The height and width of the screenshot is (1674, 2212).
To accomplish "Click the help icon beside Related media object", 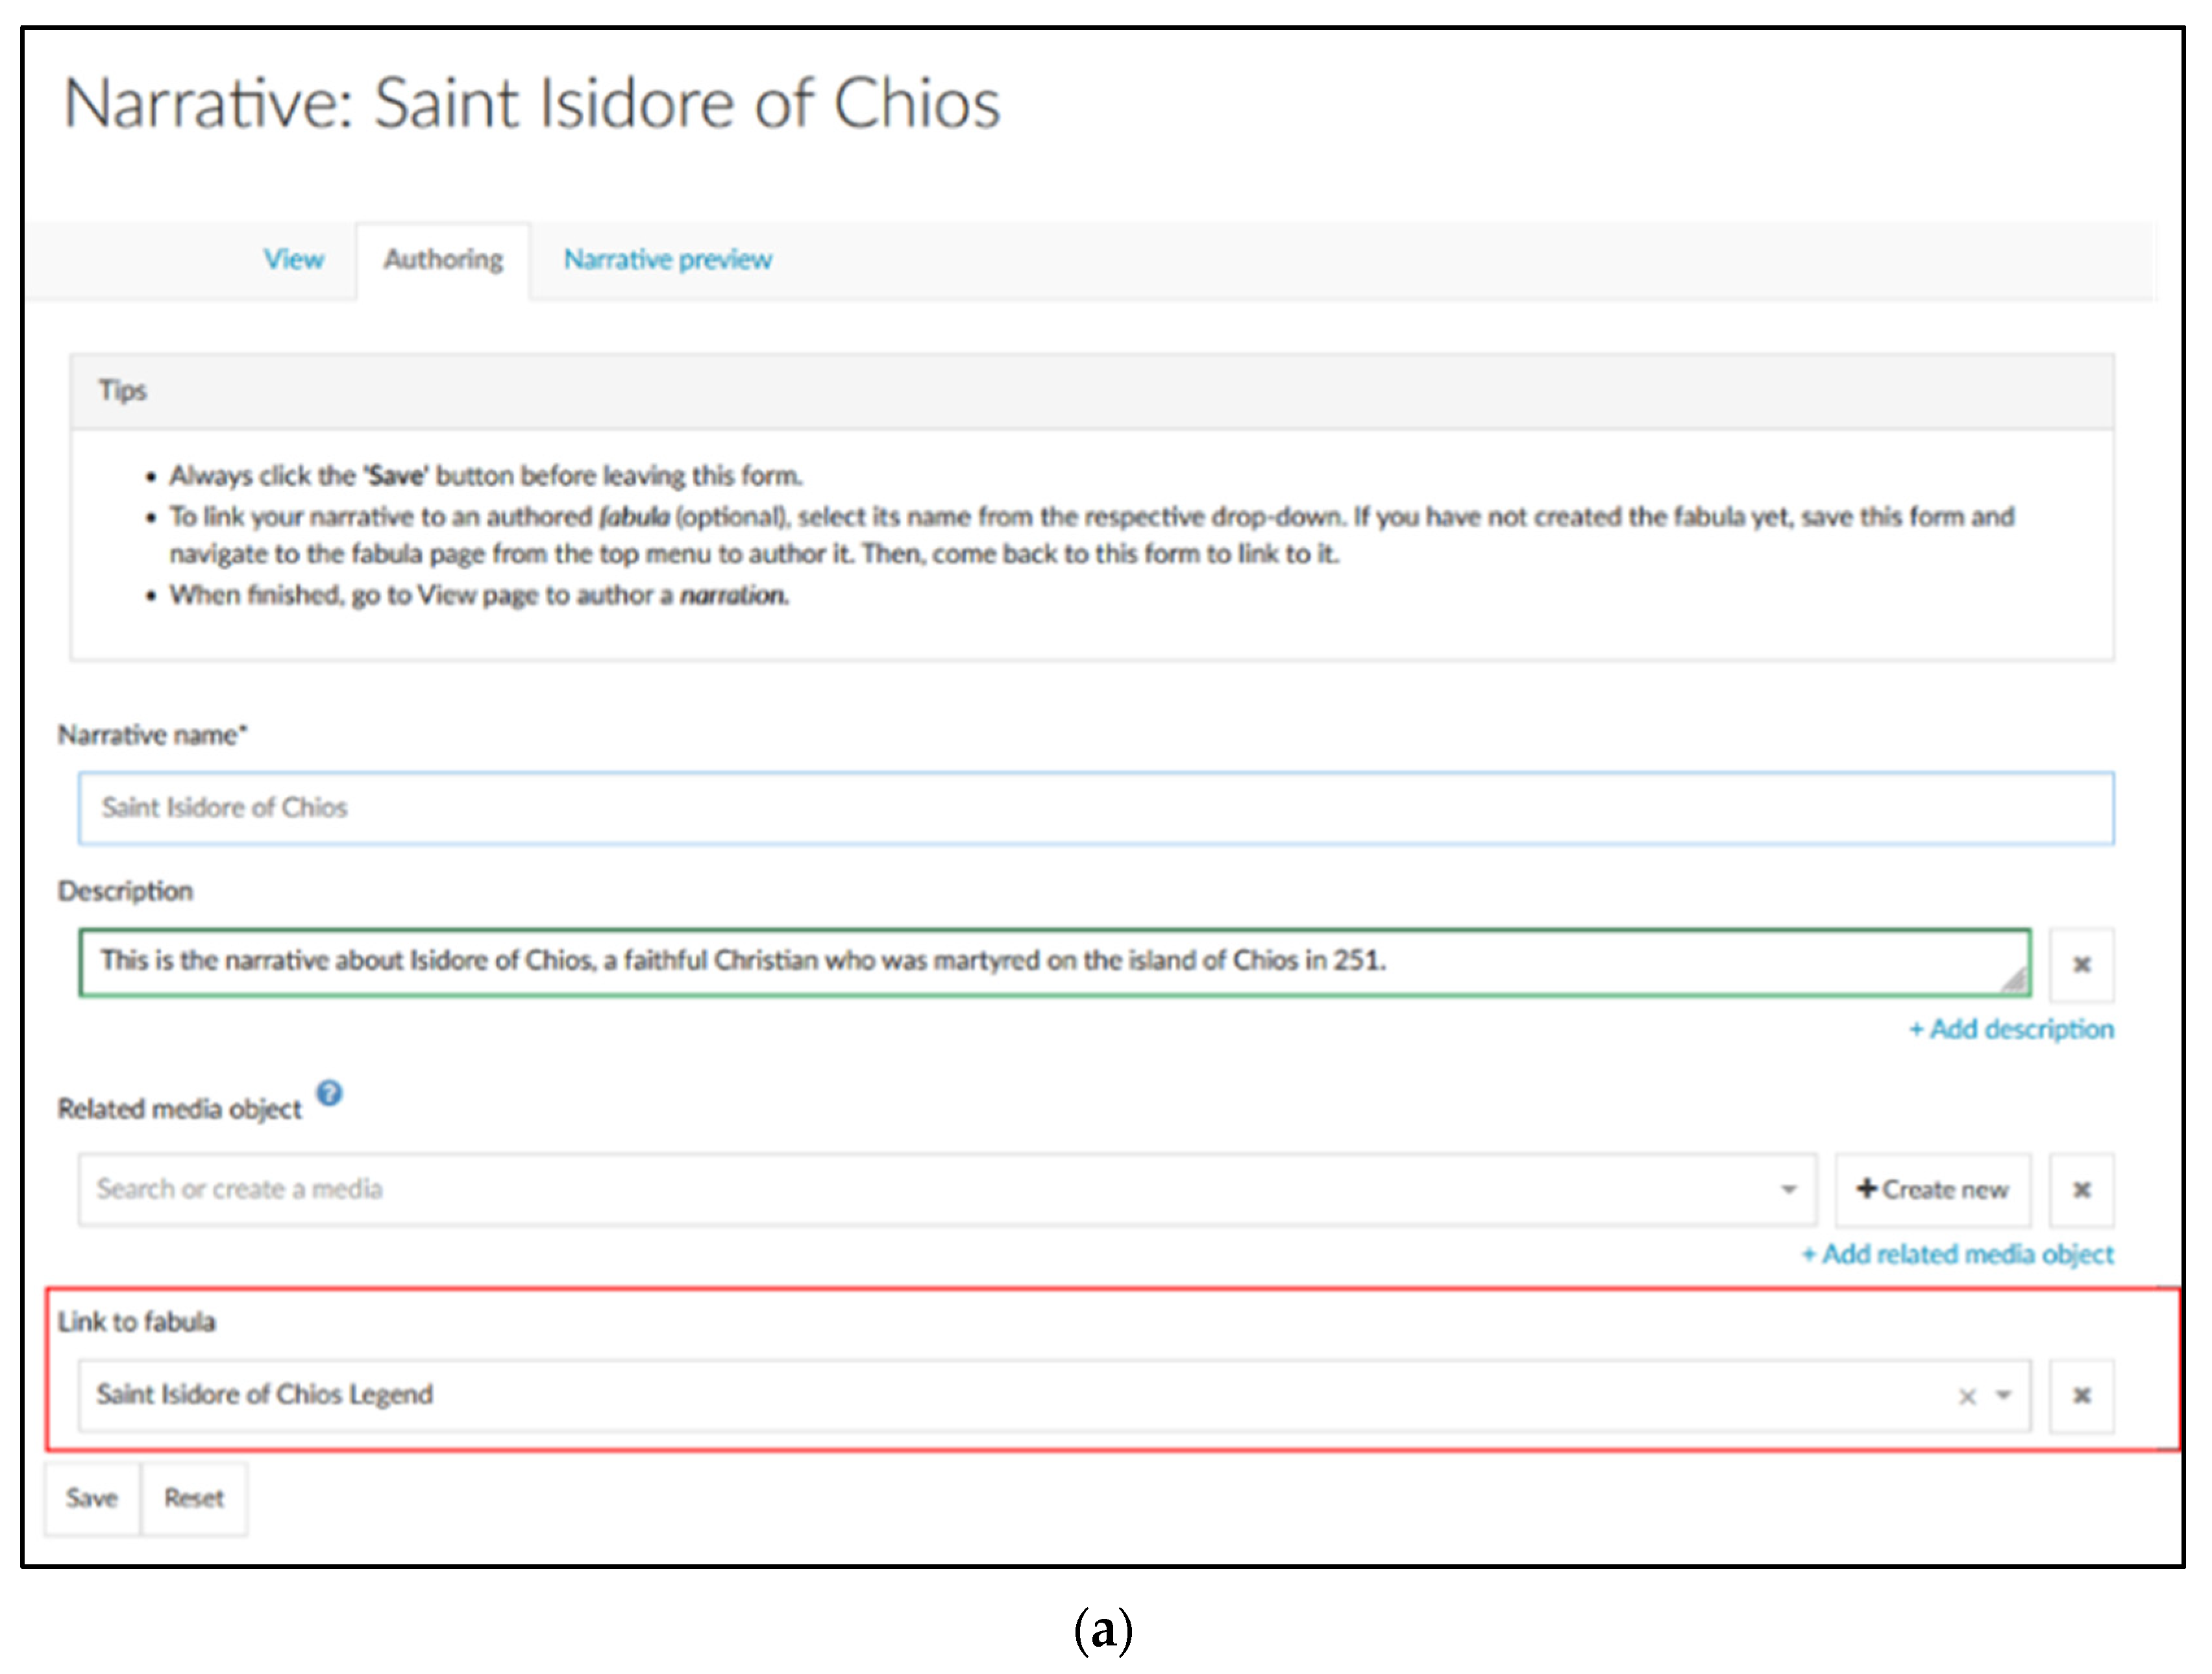I will coord(330,1093).
